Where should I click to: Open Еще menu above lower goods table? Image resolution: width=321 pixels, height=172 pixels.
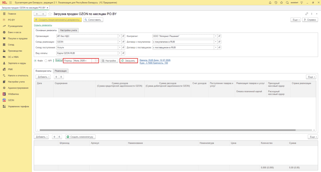pos(313,137)
